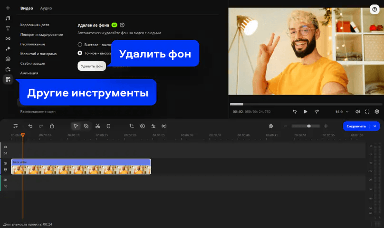Open Коррекция цвета tool

pos(35,25)
